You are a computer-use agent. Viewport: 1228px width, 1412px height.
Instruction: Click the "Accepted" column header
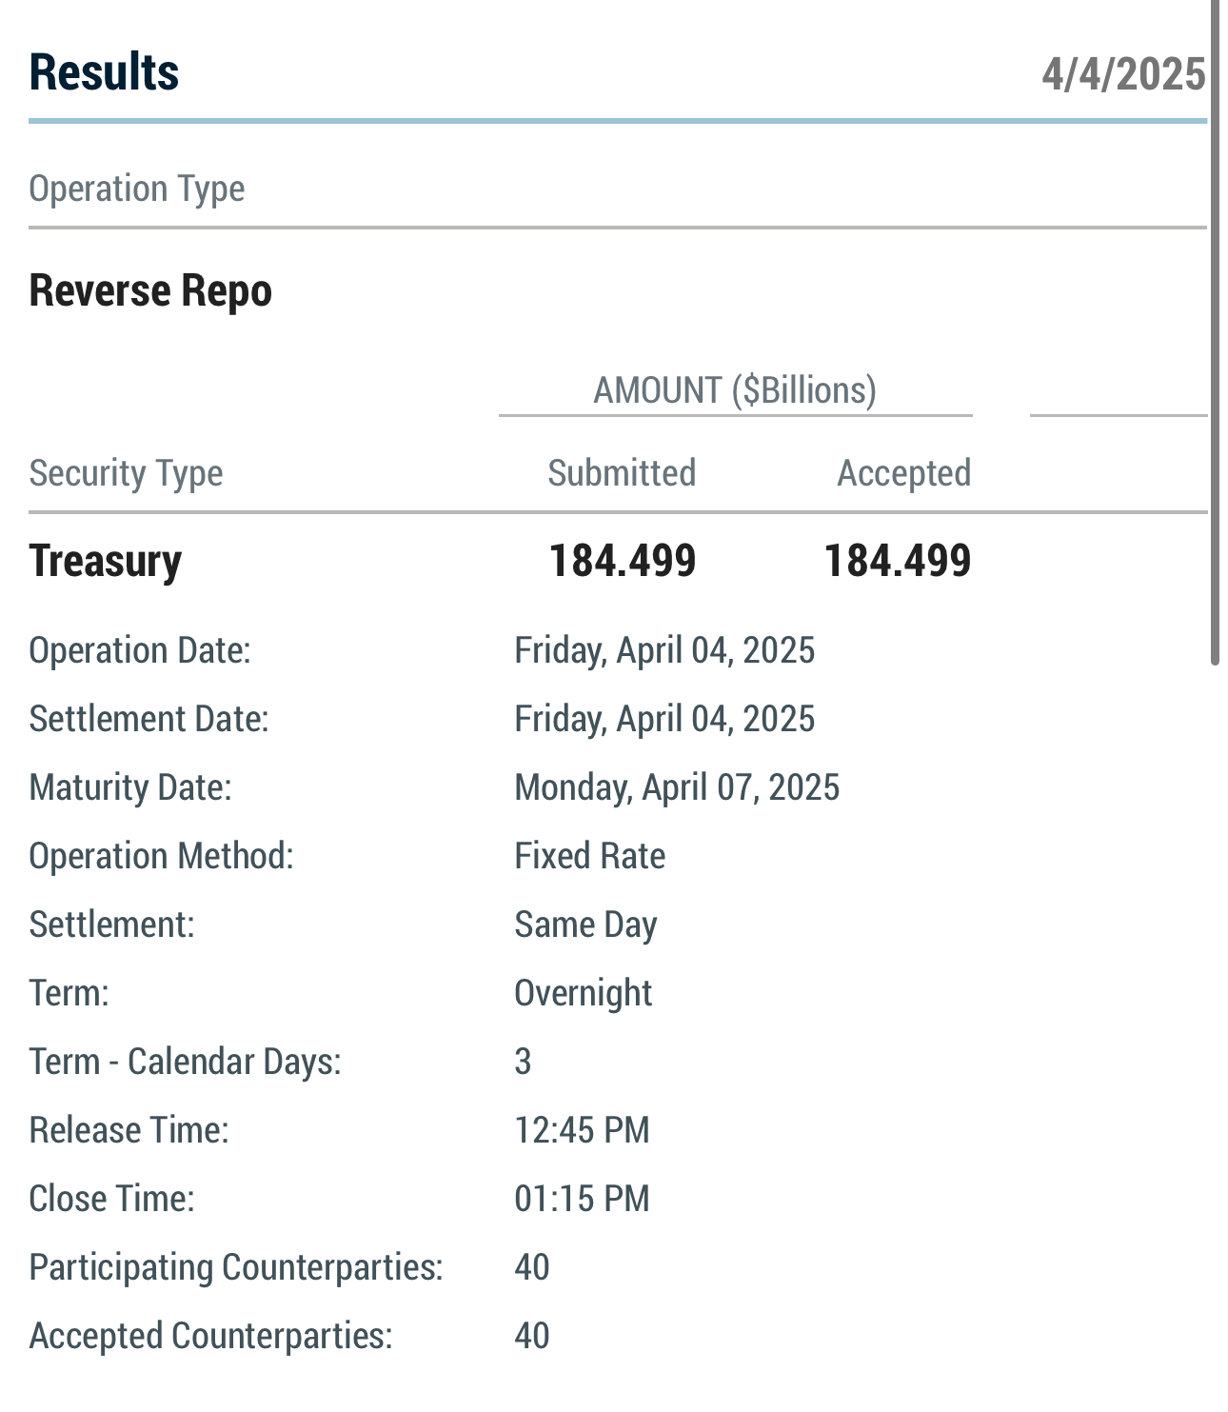(904, 473)
